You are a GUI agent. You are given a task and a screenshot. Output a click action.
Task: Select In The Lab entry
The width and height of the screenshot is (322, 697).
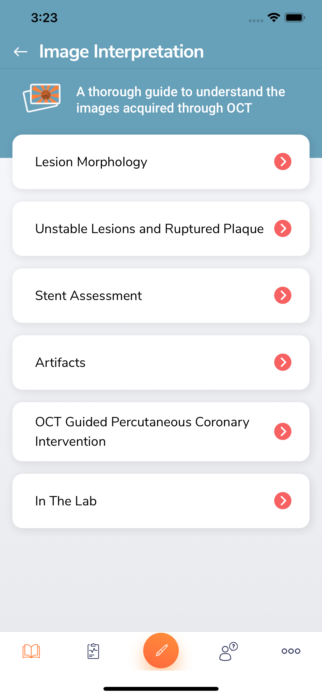[161, 501]
